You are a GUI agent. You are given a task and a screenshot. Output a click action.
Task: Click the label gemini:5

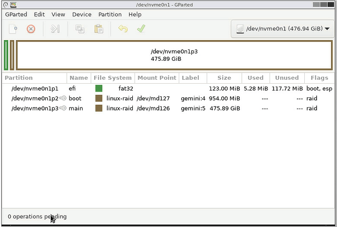(x=193, y=108)
